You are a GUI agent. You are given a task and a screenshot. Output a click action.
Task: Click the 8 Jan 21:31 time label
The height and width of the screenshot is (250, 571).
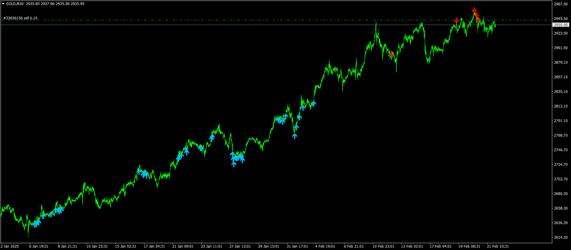67,246
